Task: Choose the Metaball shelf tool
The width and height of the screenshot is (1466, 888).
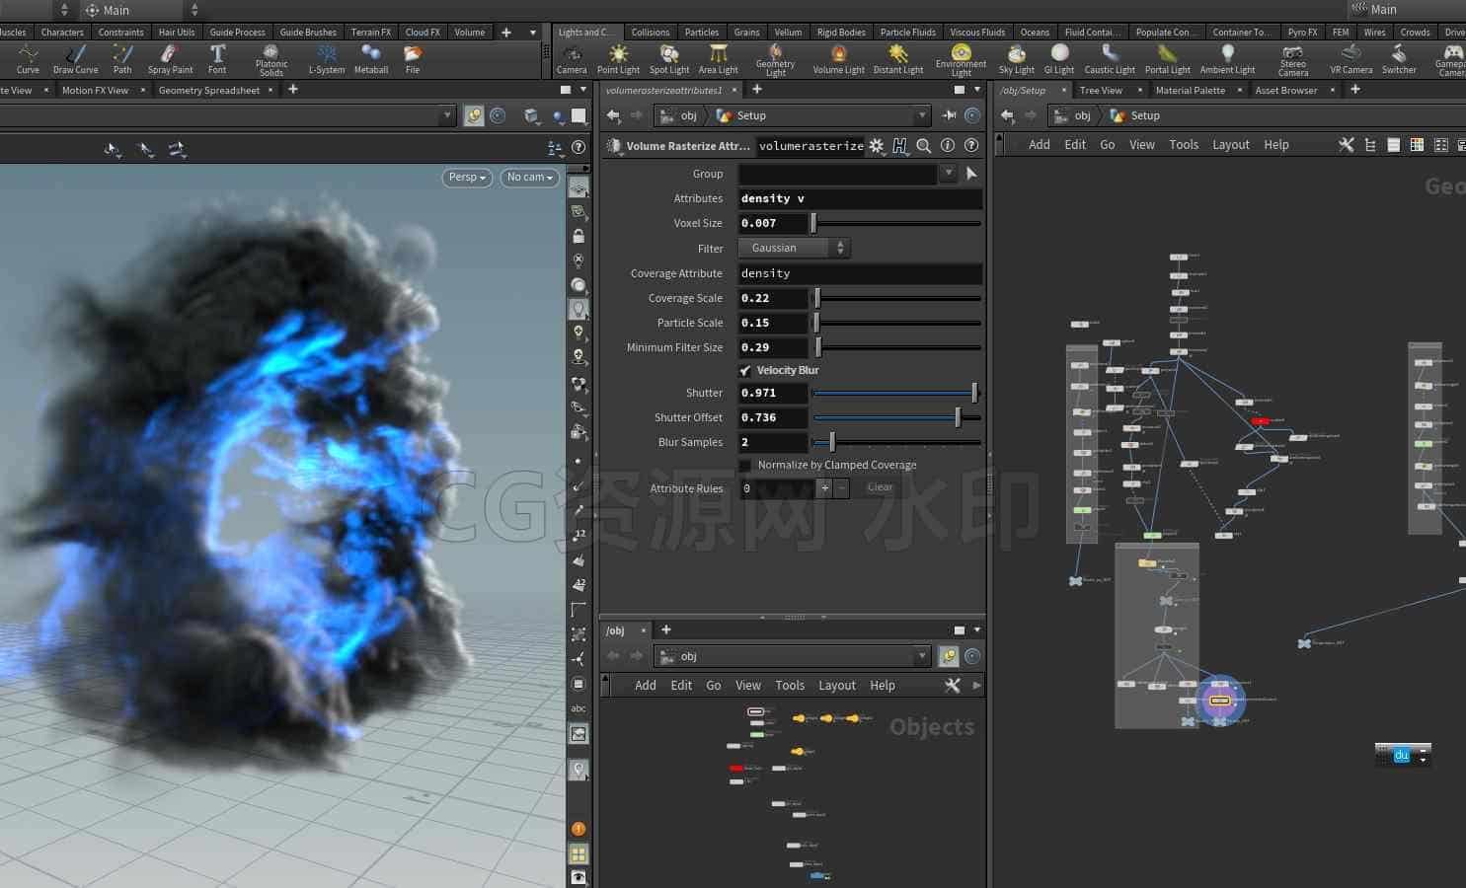Action: (x=371, y=58)
